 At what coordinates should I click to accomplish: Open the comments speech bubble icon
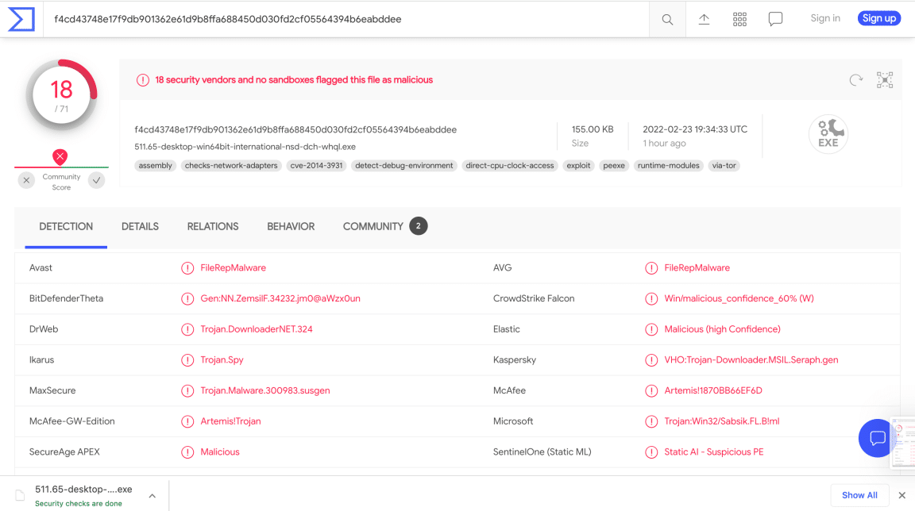pos(775,19)
